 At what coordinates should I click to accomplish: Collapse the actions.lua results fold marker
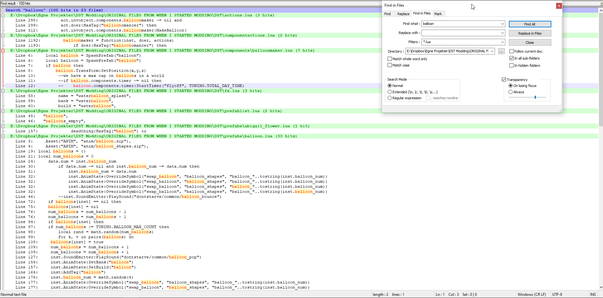[3, 15]
